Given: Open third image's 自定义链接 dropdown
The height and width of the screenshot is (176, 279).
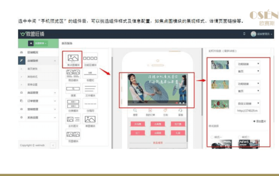Looking at the screenshot, I should tap(248, 104).
